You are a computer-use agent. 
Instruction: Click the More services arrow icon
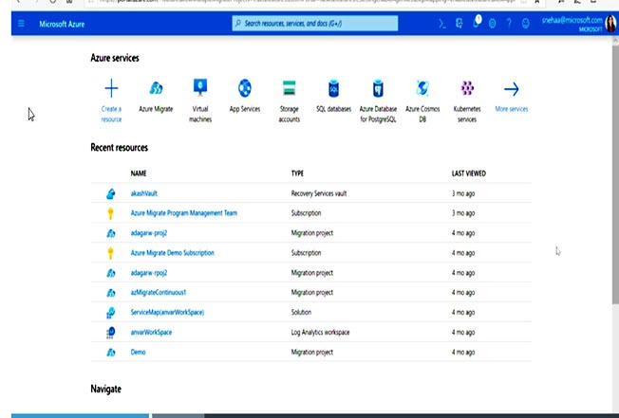click(512, 89)
